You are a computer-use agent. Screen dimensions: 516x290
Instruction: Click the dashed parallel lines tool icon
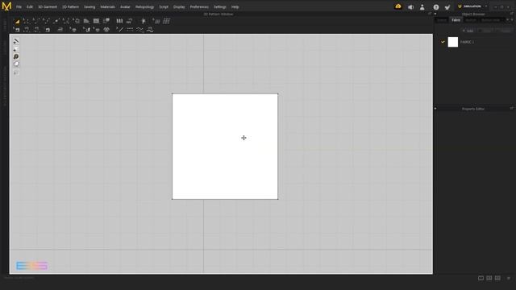point(130,30)
